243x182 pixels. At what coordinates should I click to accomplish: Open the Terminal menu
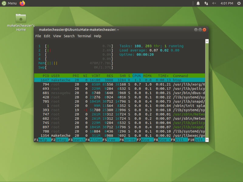pyautogui.click(x=84, y=36)
